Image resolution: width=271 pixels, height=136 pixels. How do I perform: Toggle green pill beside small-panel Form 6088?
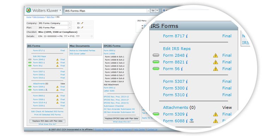(x=30, y=90)
